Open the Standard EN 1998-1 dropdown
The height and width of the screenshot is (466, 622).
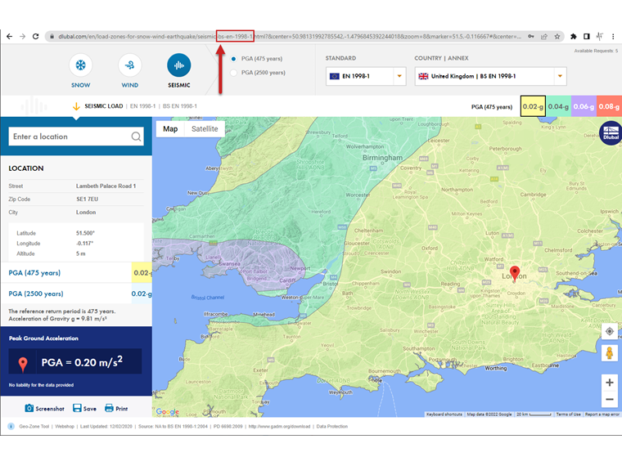(x=366, y=76)
